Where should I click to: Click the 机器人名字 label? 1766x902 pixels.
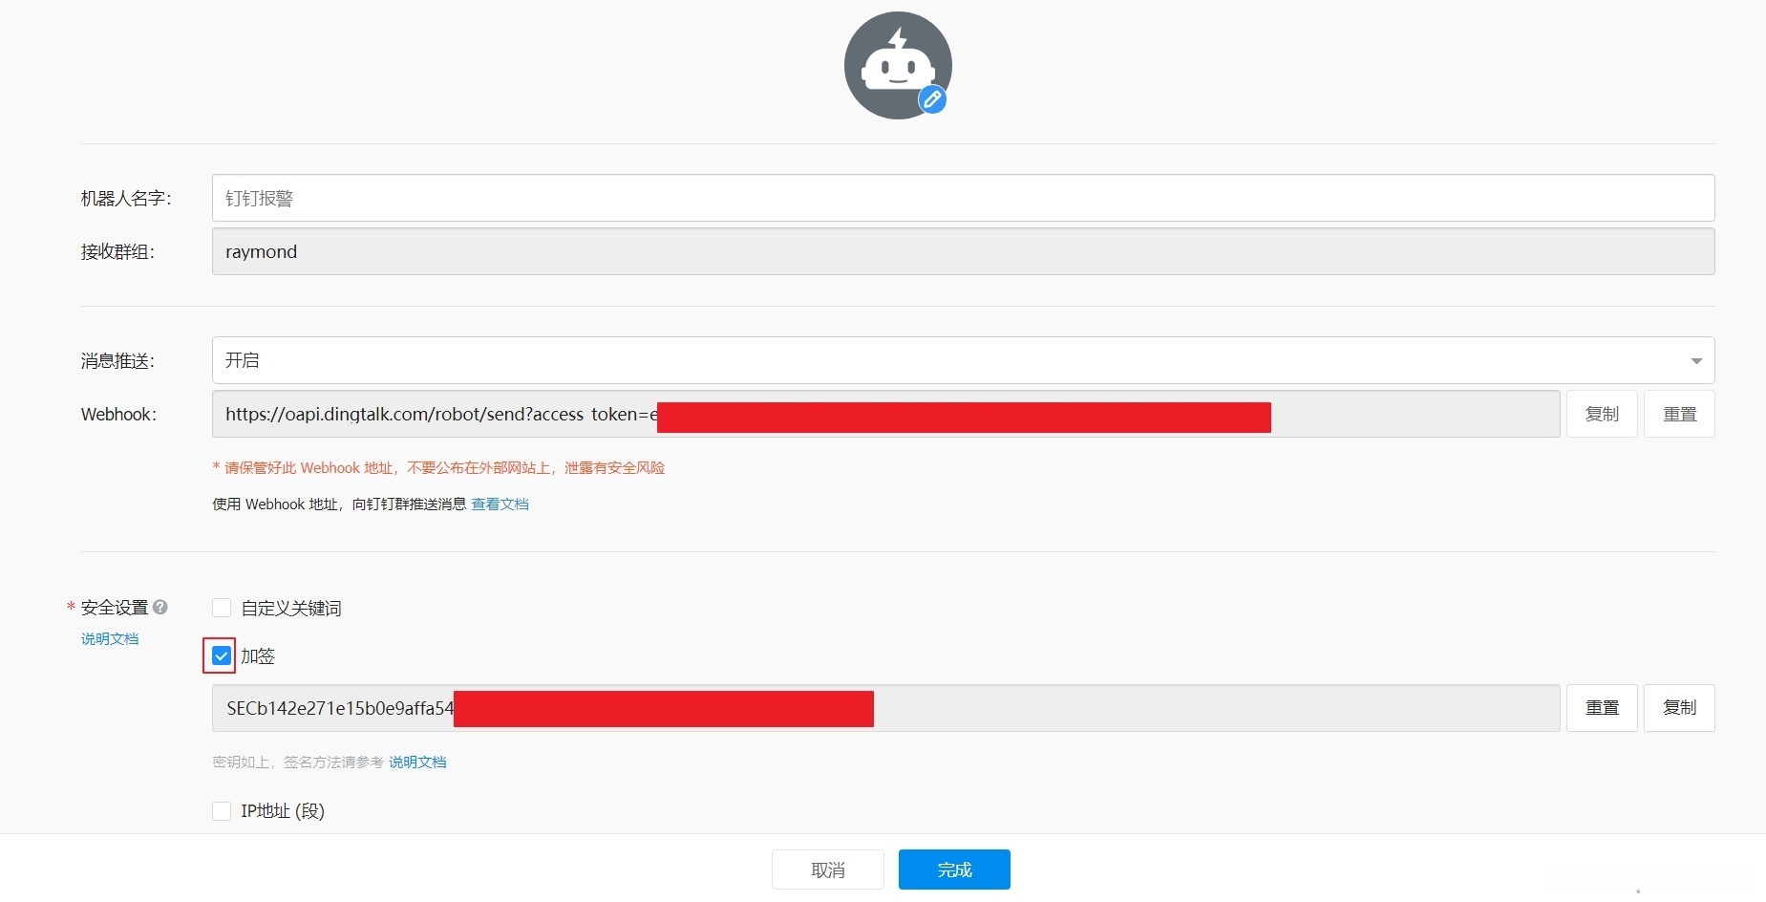pos(126,199)
